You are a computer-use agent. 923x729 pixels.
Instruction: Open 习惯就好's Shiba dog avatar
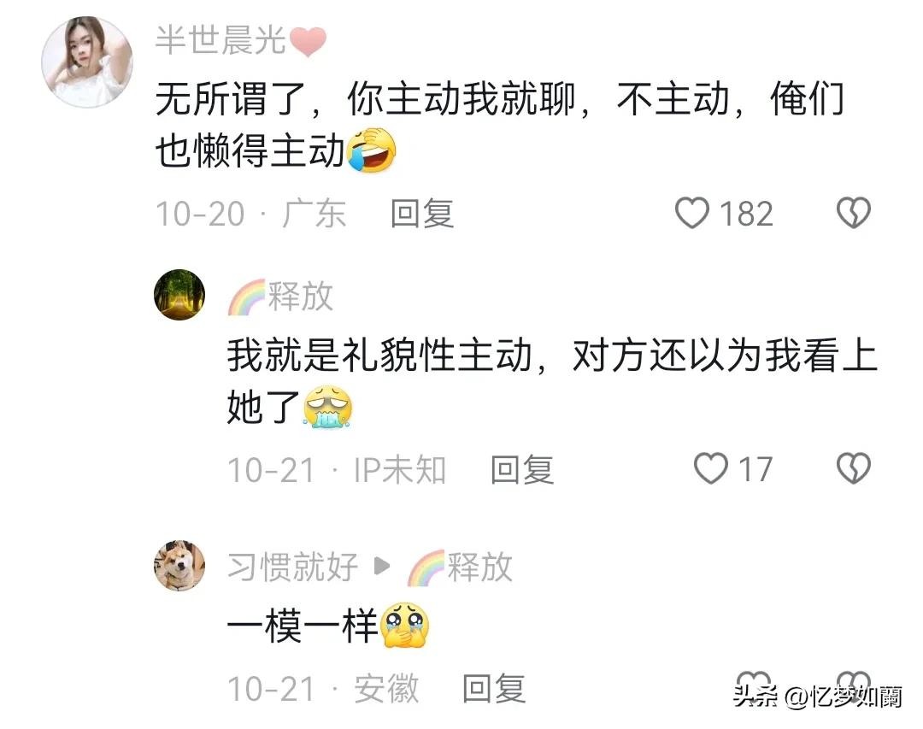pyautogui.click(x=179, y=566)
